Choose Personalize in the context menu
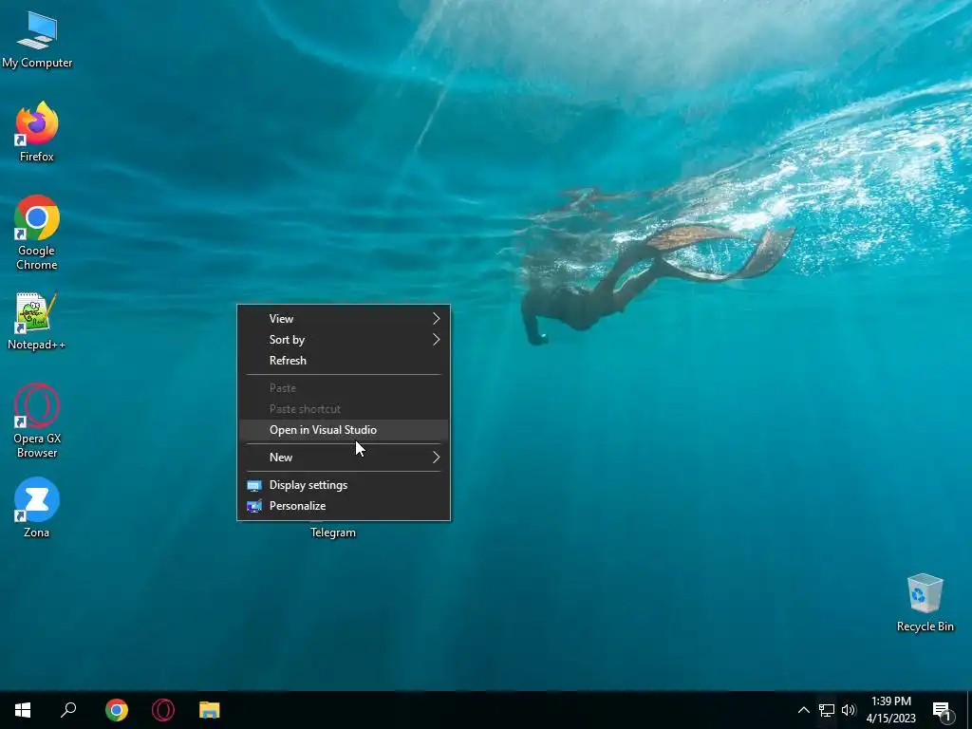This screenshot has width=972, height=729. (x=344, y=506)
